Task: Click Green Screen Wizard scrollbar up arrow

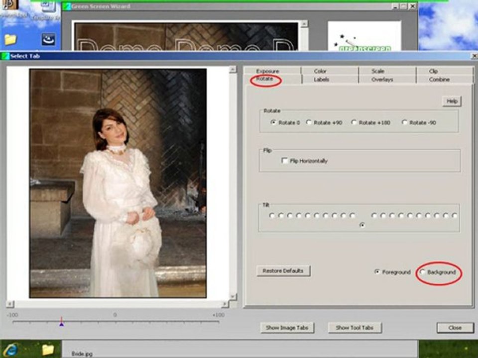Action: click(304, 24)
